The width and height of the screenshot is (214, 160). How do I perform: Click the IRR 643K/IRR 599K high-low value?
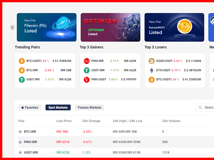click(x=127, y=142)
